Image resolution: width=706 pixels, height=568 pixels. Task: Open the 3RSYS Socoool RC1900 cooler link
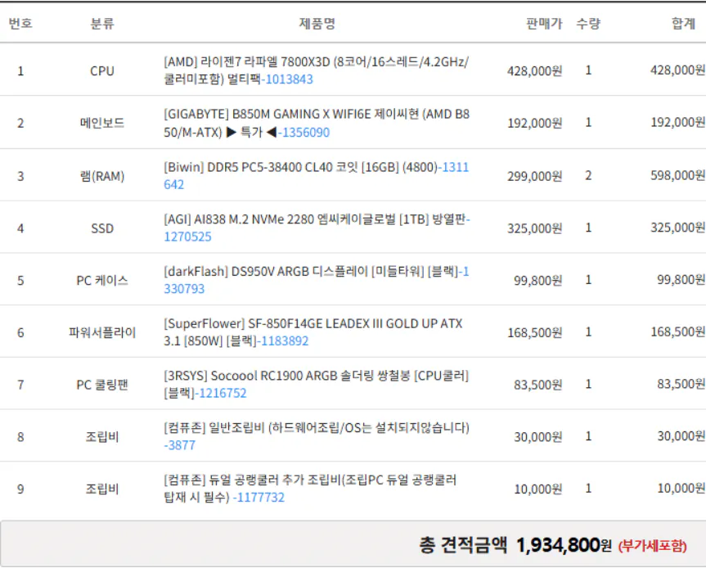pos(316,384)
